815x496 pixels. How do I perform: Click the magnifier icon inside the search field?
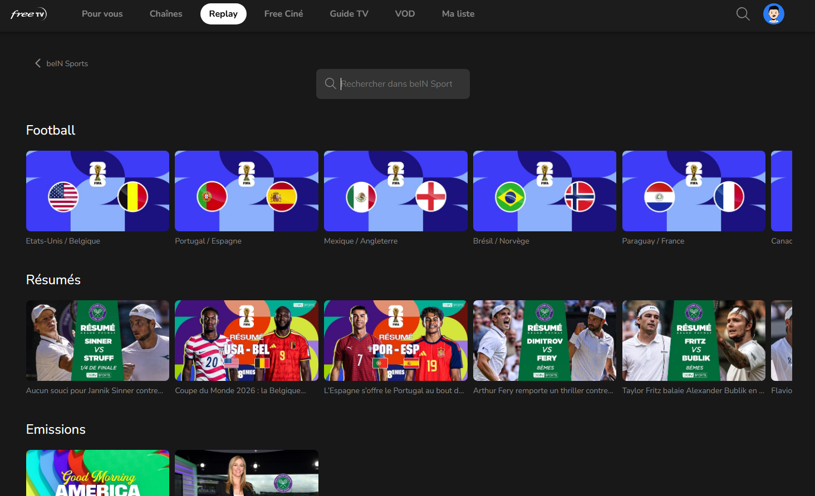pos(330,83)
